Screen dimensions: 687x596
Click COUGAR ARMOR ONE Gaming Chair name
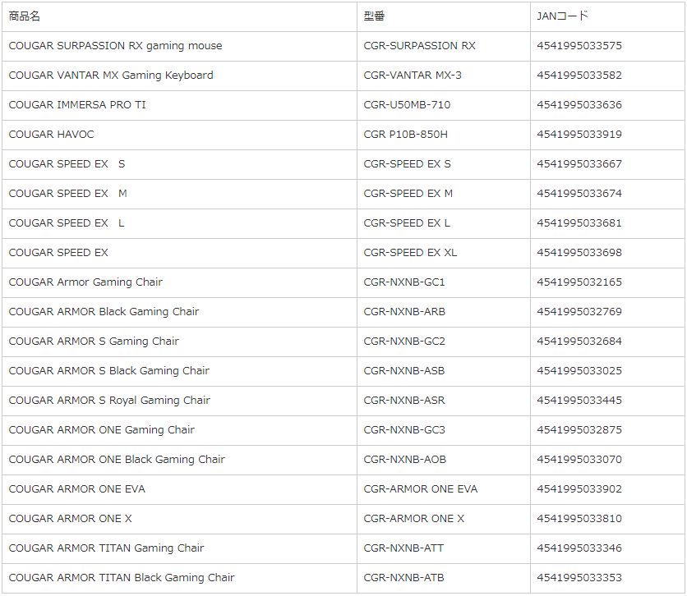[102, 429]
